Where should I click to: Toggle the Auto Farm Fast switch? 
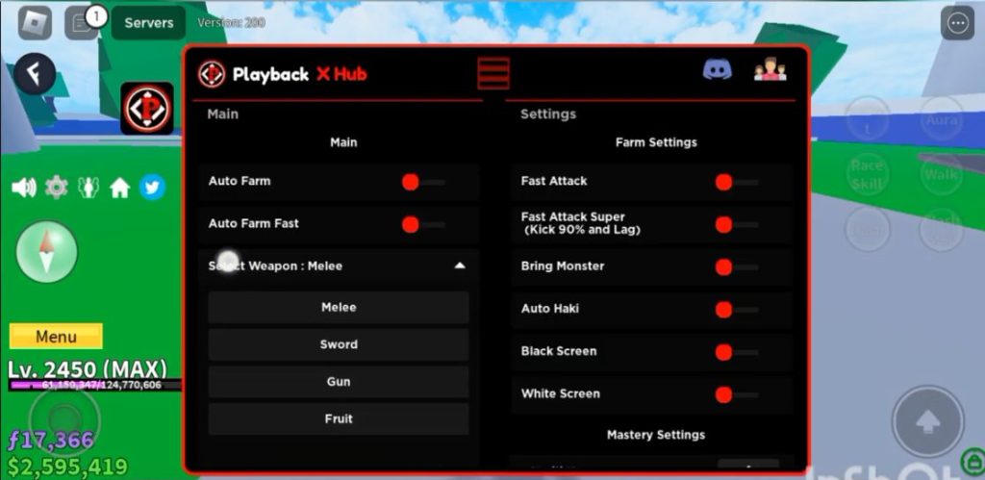[423, 224]
